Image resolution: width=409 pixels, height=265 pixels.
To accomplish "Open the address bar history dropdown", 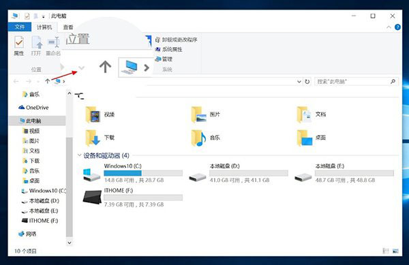I will 299,82.
